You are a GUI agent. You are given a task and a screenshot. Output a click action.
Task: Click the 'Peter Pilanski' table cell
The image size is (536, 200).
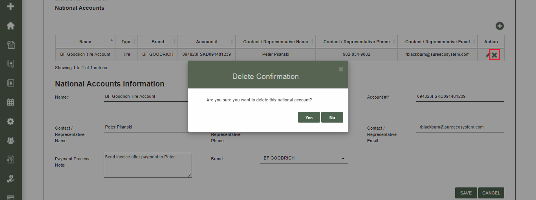[x=276, y=54]
